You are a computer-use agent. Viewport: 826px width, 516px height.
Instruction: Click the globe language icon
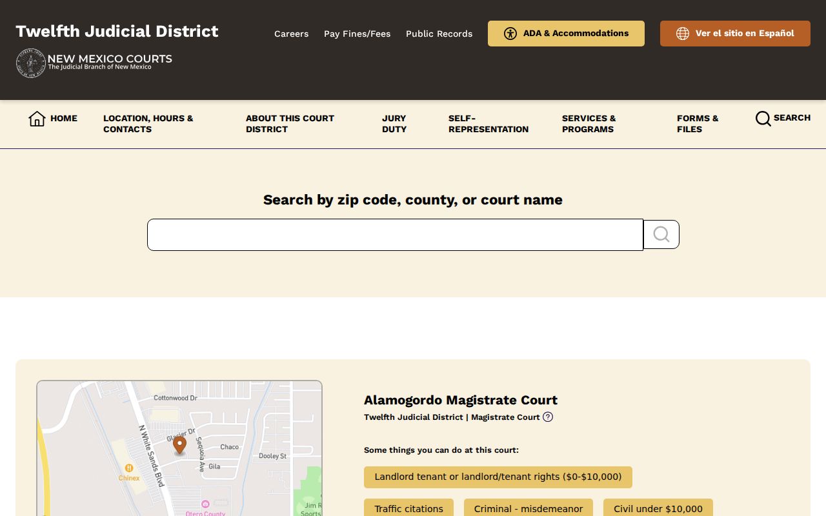(x=683, y=34)
